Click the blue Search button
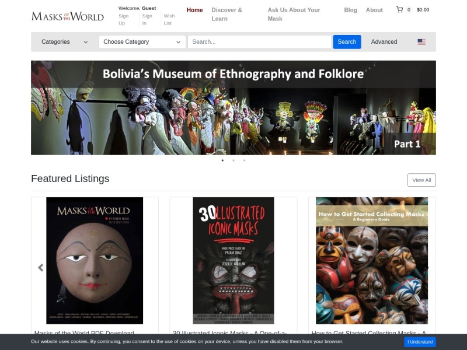The image size is (467, 350). click(347, 42)
